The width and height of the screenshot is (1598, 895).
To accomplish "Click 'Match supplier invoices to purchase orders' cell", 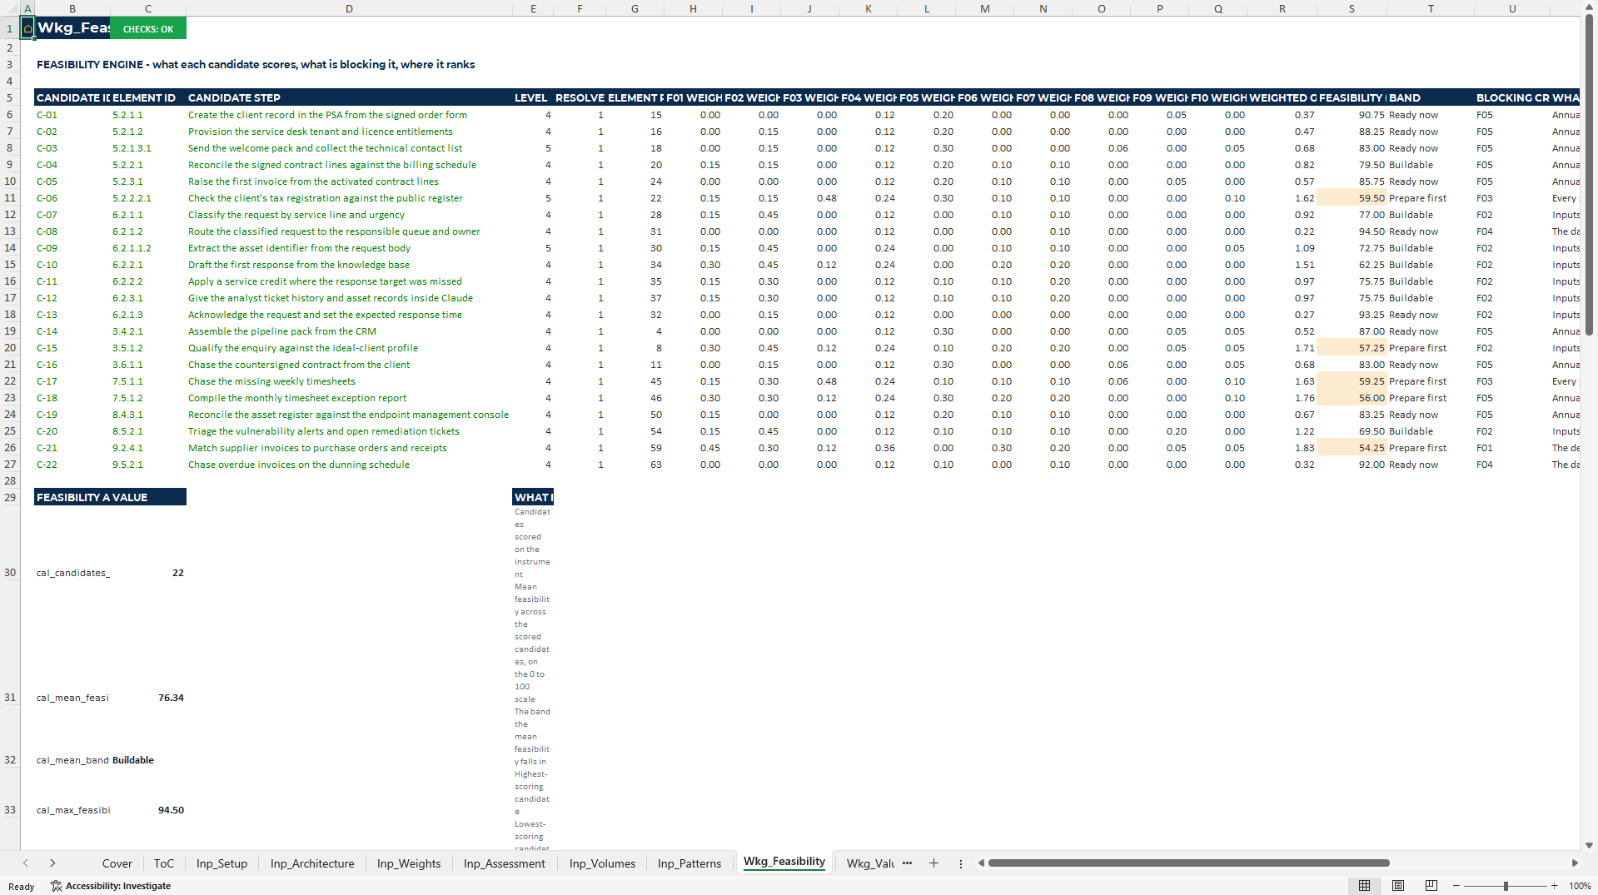I will pos(349,448).
